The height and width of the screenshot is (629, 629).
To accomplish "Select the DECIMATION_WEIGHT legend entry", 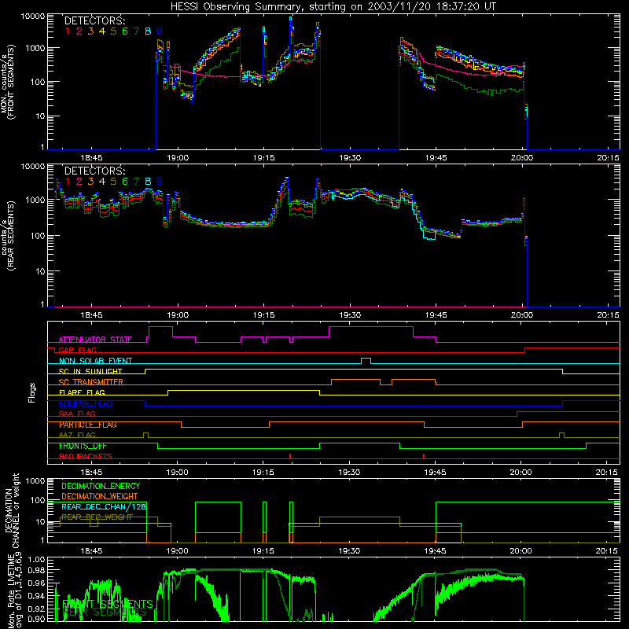I will [x=100, y=496].
